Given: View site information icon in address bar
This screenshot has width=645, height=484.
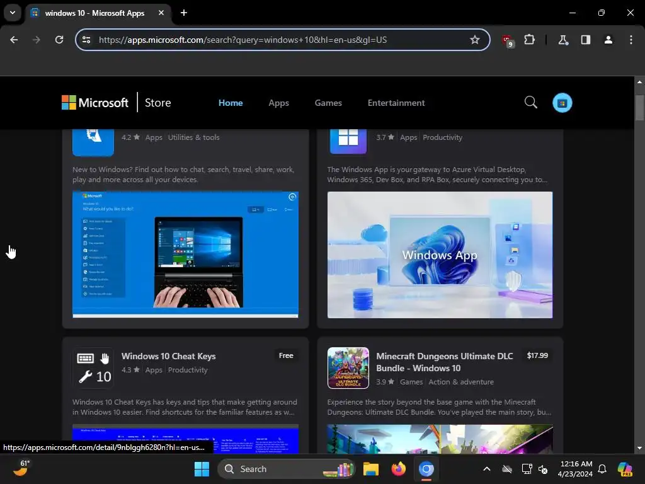Looking at the screenshot, I should tap(86, 40).
